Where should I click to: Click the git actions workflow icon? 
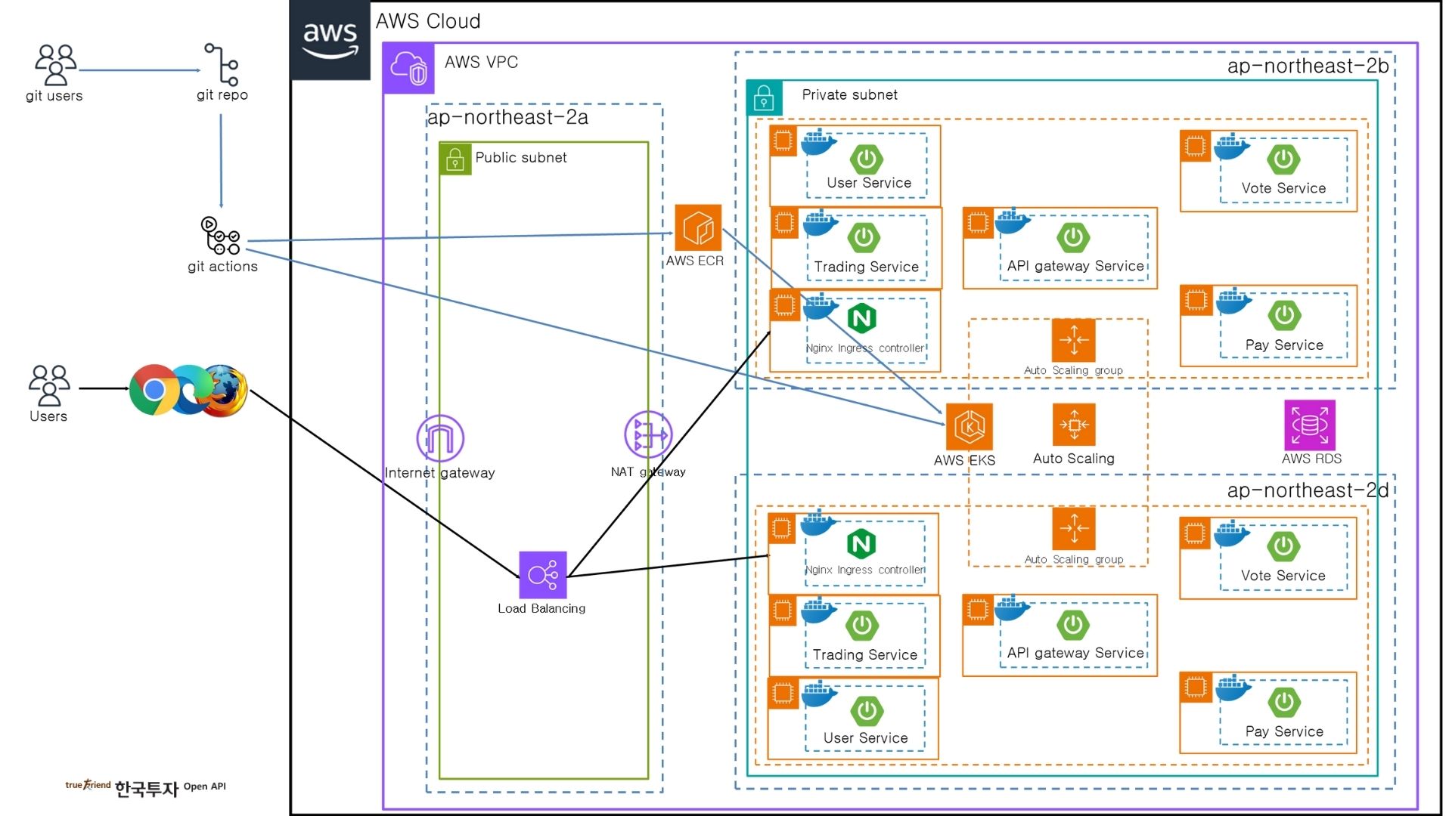220,236
